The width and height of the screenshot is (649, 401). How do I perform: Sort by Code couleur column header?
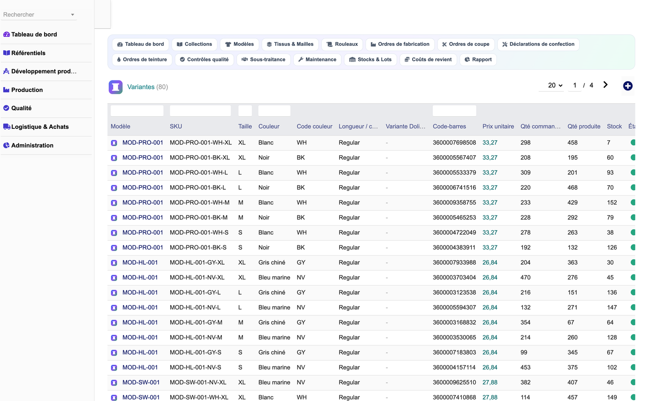coord(314,126)
